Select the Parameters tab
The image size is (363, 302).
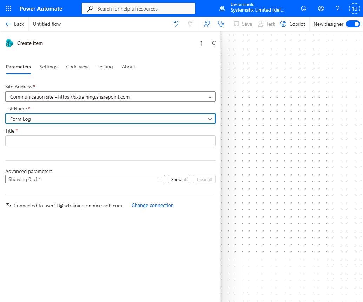pyautogui.click(x=18, y=67)
